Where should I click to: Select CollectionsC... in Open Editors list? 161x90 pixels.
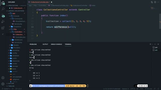click(x=18, y=8)
